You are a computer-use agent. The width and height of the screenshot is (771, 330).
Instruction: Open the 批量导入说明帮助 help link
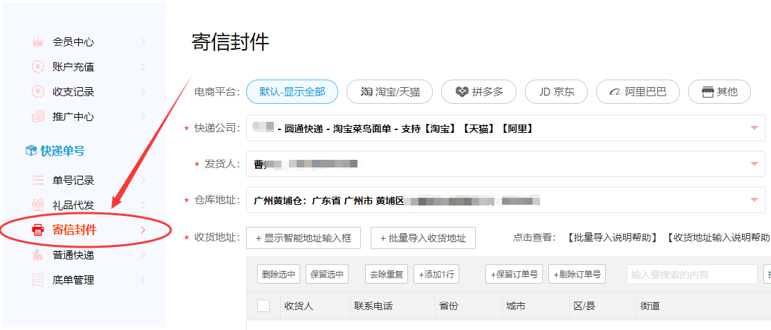(612, 238)
